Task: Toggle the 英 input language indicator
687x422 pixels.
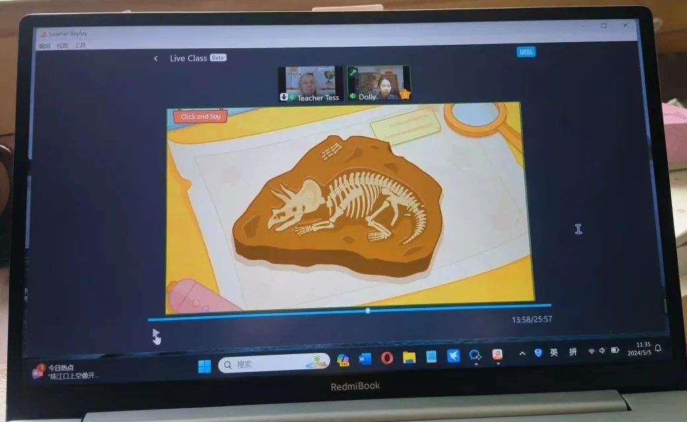Action: pyautogui.click(x=554, y=352)
